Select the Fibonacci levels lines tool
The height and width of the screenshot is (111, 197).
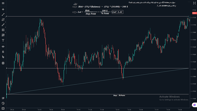(x=3, y=35)
